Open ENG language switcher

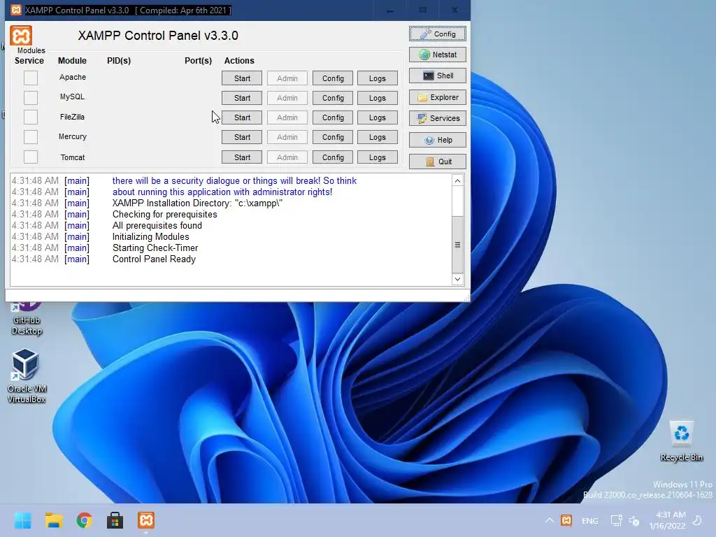[590, 520]
